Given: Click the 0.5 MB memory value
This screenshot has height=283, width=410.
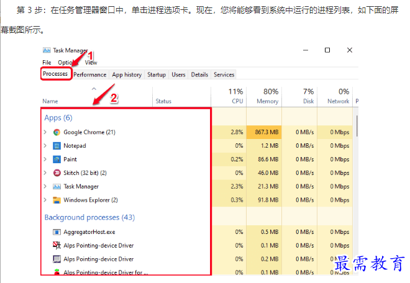Looking at the screenshot, I should [270, 232].
